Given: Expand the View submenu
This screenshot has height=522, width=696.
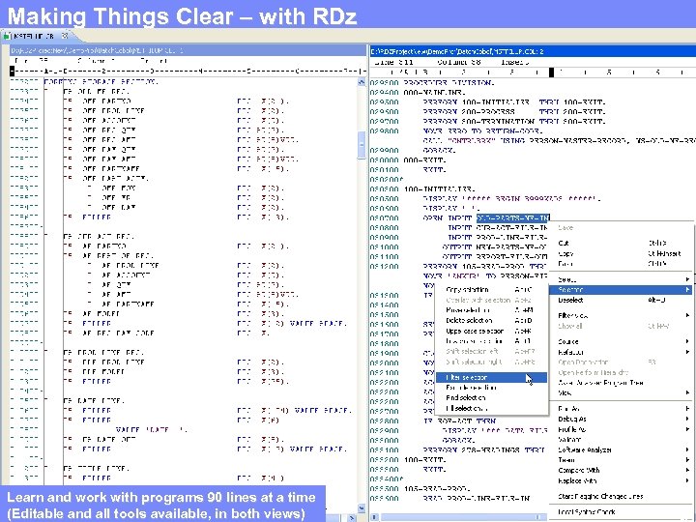Looking at the screenshot, I should (621, 392).
